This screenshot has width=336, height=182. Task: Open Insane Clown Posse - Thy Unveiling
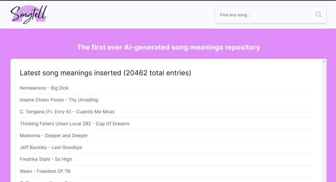click(59, 100)
